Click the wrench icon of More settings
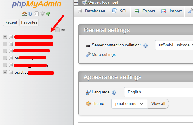The width and height of the screenshot is (193, 125). point(88,55)
